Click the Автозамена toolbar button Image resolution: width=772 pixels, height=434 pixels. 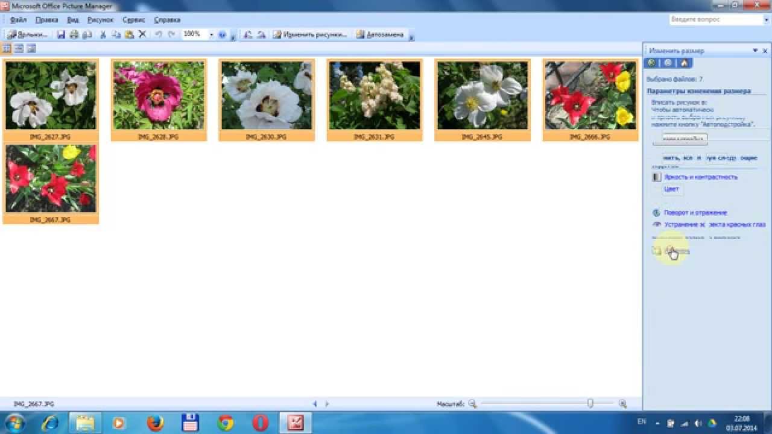pos(379,34)
